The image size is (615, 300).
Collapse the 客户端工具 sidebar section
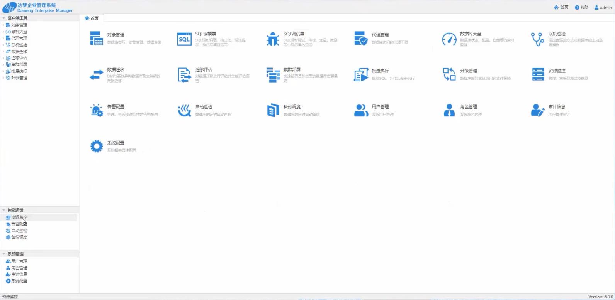point(4,18)
